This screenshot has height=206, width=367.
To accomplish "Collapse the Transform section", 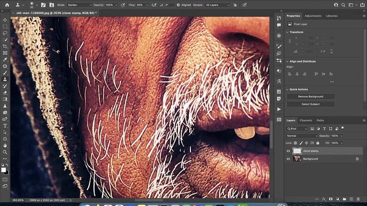I will [x=287, y=32].
